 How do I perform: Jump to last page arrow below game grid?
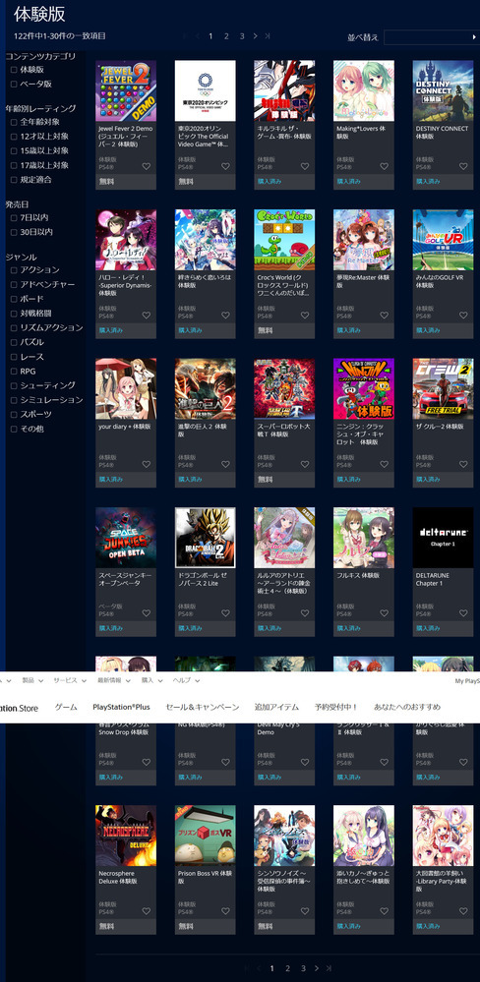329,968
